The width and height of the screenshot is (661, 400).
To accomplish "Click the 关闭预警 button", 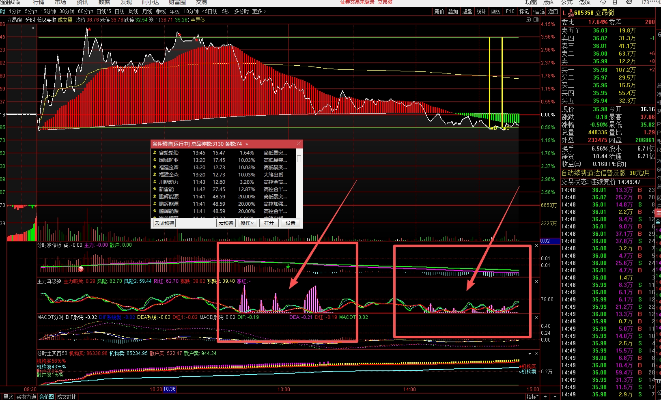I will pos(164,223).
